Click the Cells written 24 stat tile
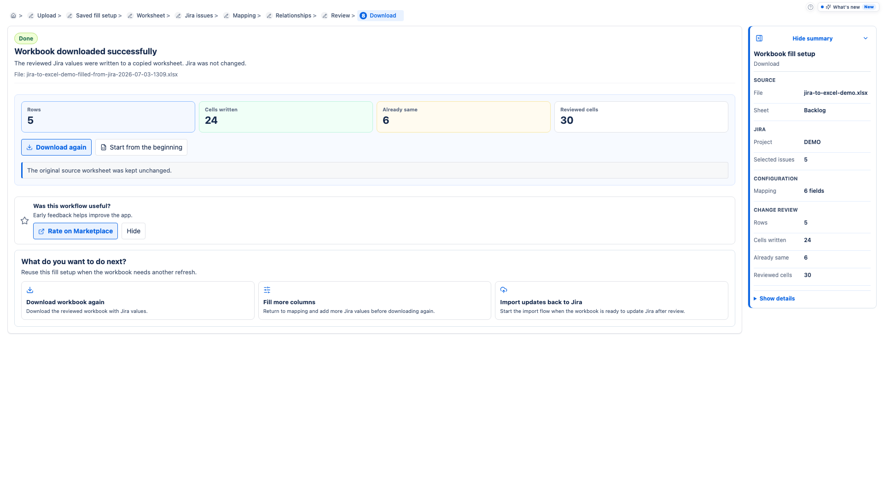 (286, 117)
